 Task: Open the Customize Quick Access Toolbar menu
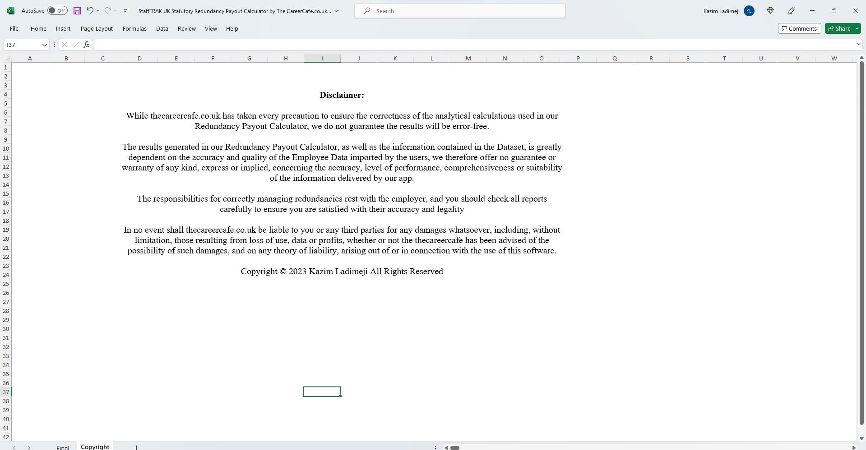pos(125,10)
